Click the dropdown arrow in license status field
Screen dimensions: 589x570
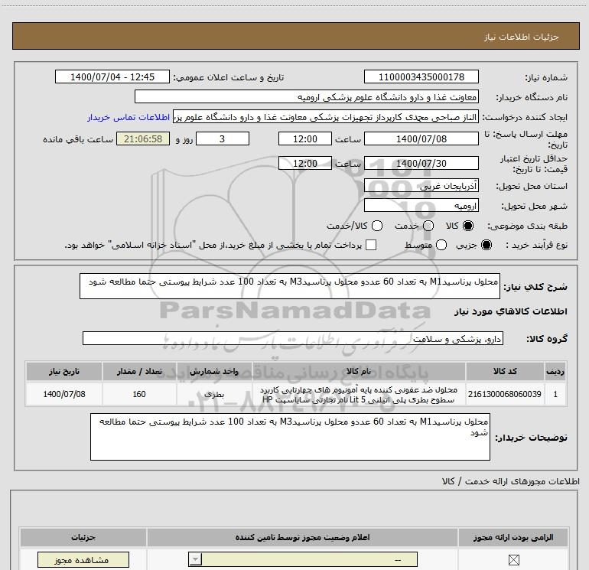coord(196,560)
